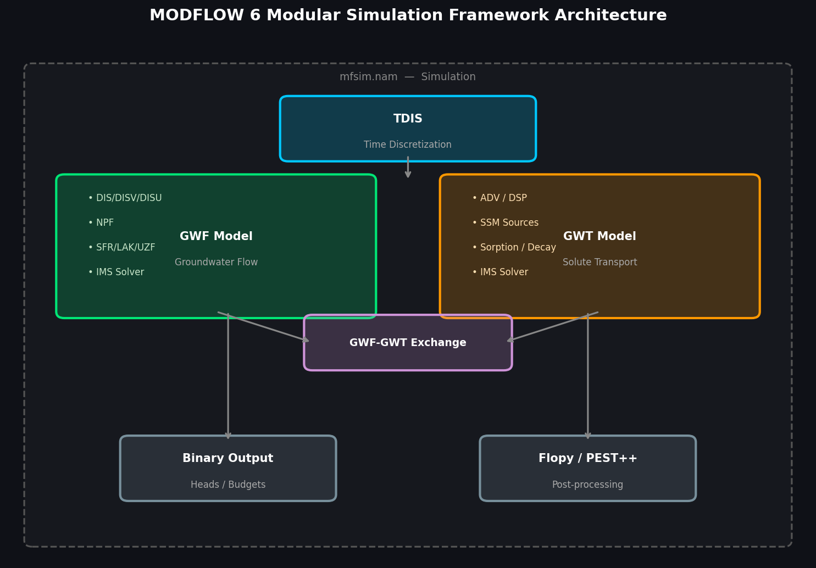
Task: Click the Groundwater Flow subtitle
Action: 216,263
